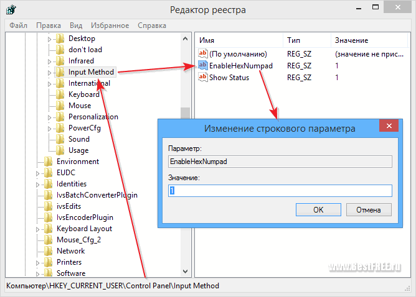Viewport: 416px width, 297px height.
Task: Click Registry Editor icon in title bar
Action: (x=12, y=10)
